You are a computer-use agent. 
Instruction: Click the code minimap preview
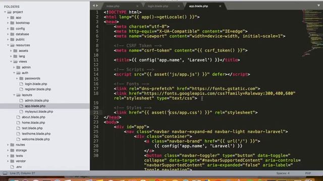pos(312,33)
